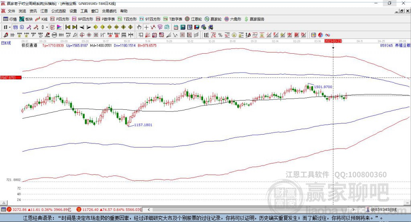Expand the sub-panel triangle at bottom-left

coord(4,203)
